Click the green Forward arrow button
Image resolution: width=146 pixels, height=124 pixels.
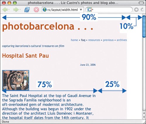[16, 10]
